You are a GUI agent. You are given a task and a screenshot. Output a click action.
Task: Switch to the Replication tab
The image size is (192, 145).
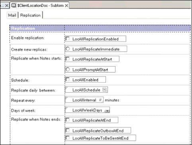(30, 15)
